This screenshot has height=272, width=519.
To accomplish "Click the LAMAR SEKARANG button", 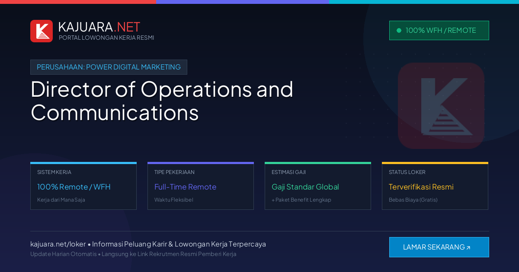I will tap(439, 247).
